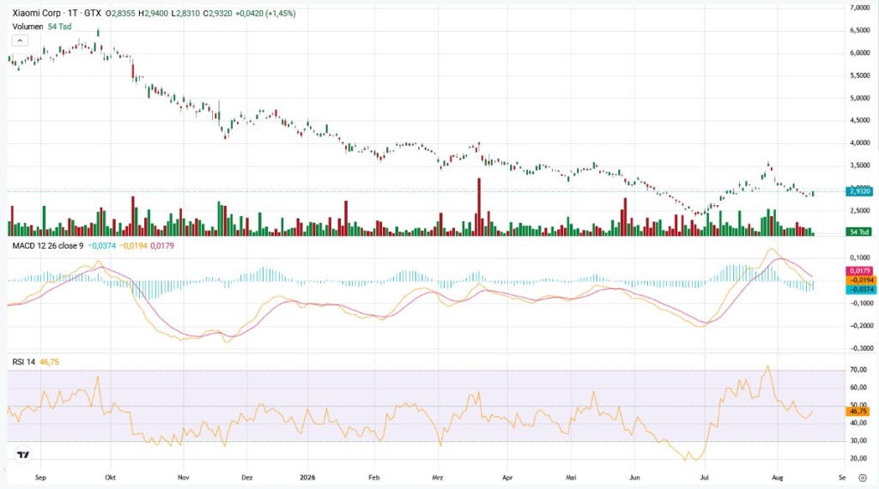Select the MACD 12 26 close 9 legend
This screenshot has height=489, width=879.
coord(48,245)
